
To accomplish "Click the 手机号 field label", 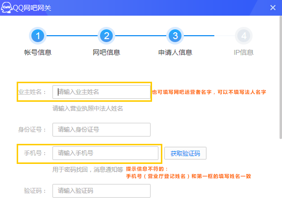I will tap(35, 153).
